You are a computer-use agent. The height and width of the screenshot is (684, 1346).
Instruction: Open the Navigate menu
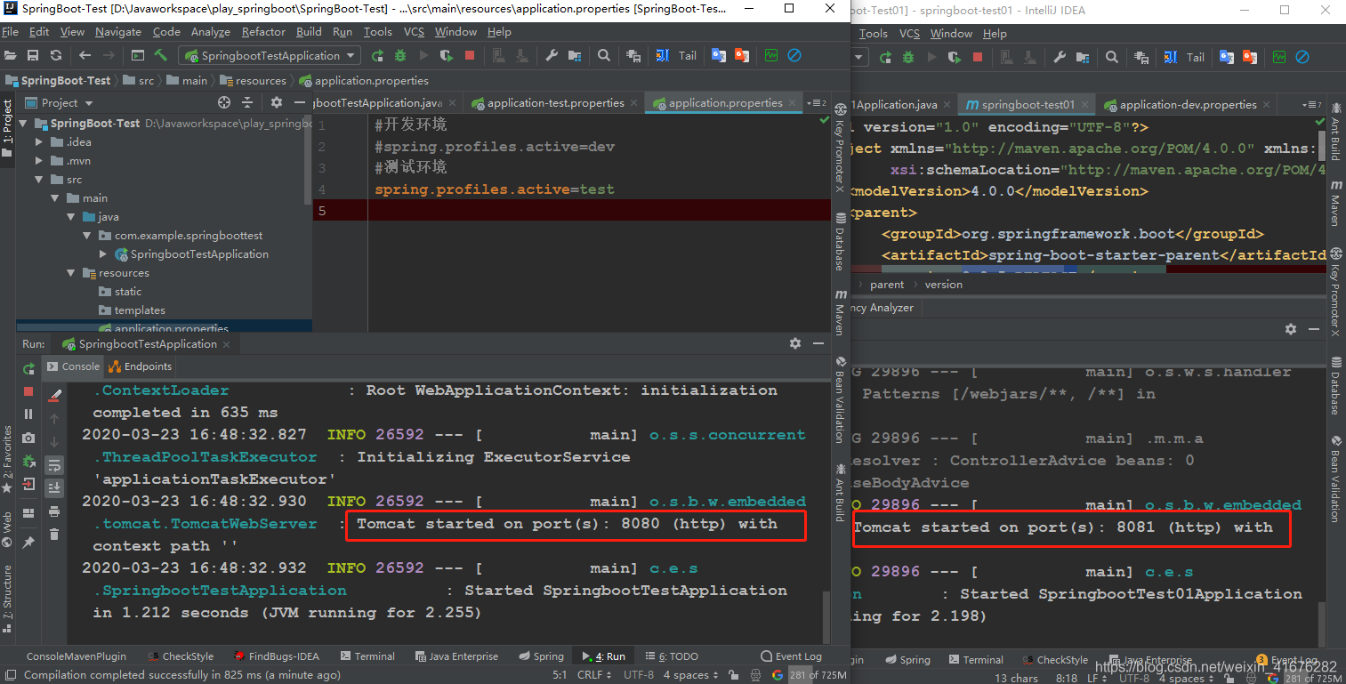coord(118,32)
